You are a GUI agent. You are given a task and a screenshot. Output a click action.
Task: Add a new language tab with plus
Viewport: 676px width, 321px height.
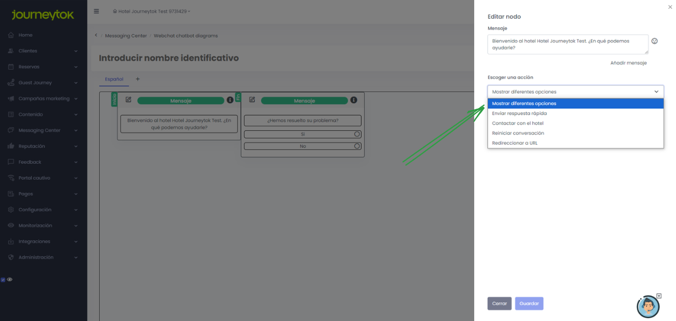(x=138, y=79)
